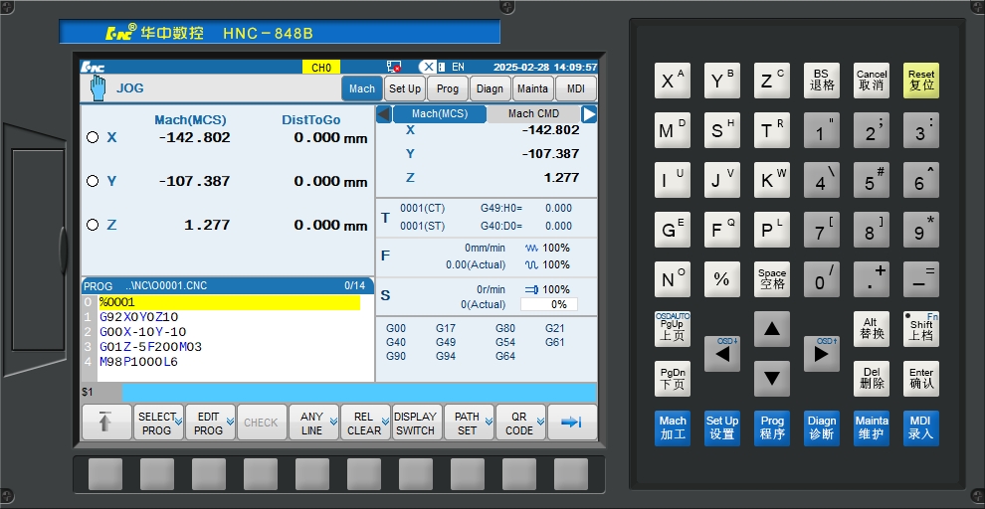This screenshot has width=985, height=509.
Task: Expand the EDIT PROG softkey menu
Action: pyautogui.click(x=210, y=423)
